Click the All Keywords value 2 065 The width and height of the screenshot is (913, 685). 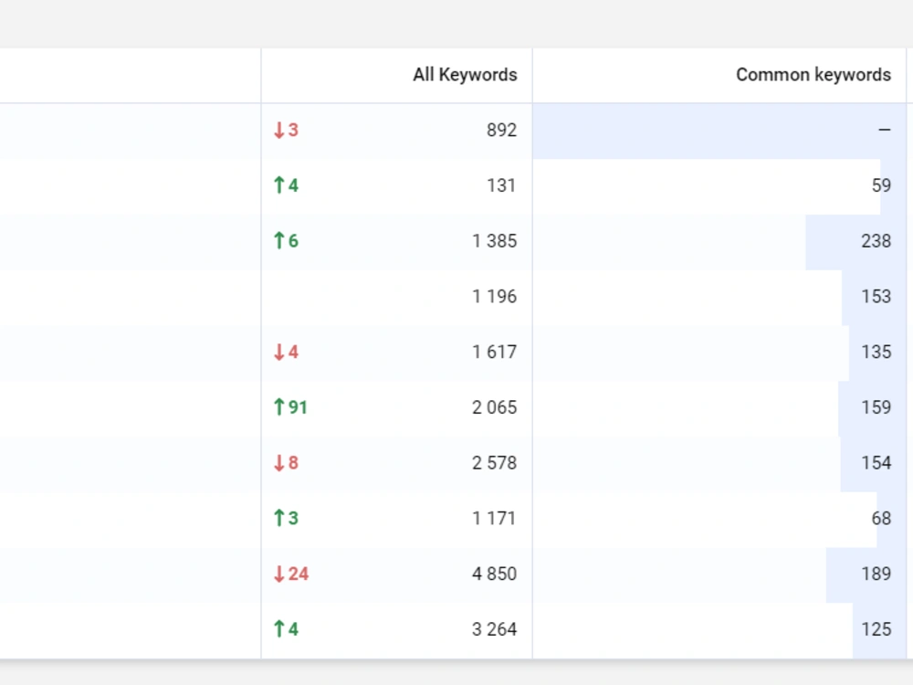pos(494,407)
